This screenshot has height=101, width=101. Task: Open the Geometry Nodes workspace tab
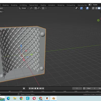click(x=82, y=5)
